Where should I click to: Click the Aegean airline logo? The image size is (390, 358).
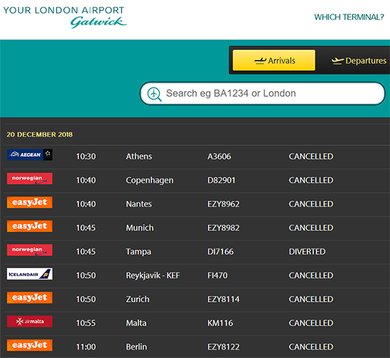tap(29, 155)
